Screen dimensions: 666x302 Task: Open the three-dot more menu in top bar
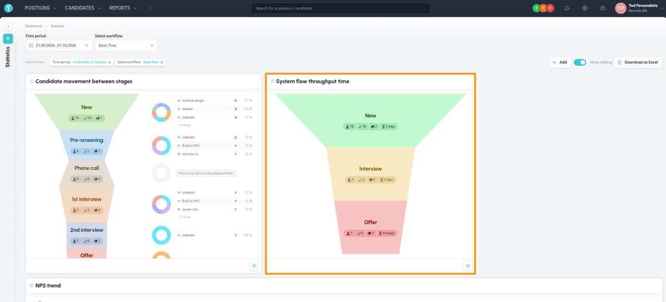[150, 8]
